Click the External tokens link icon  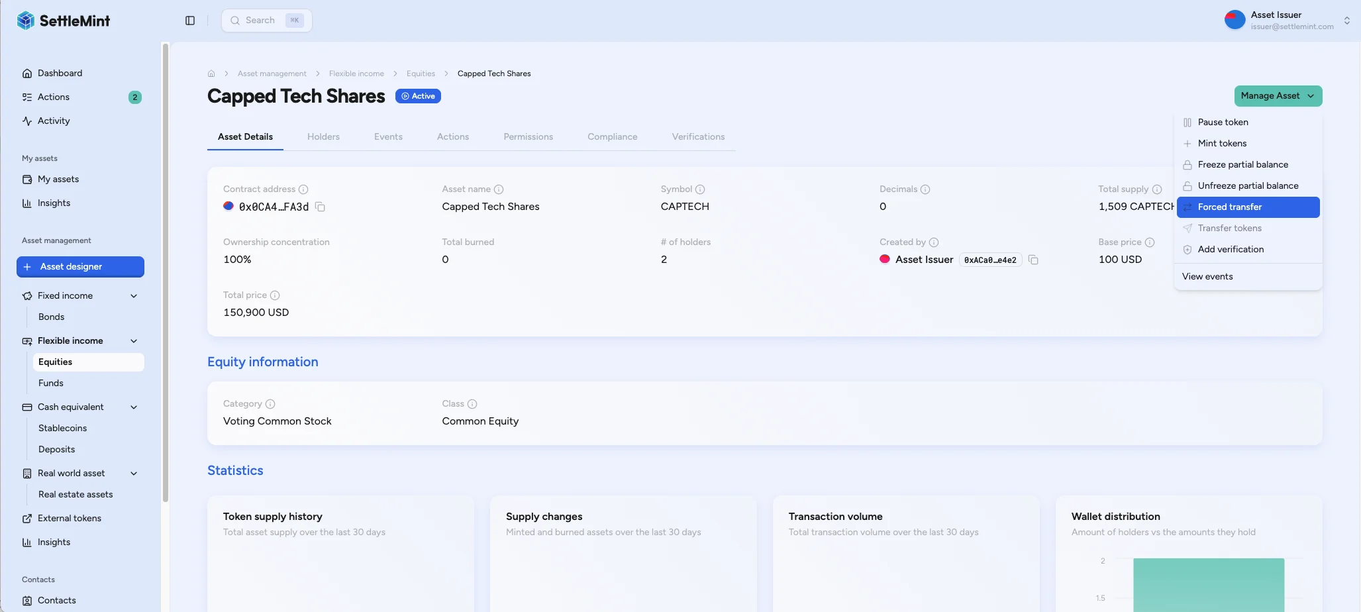point(27,518)
